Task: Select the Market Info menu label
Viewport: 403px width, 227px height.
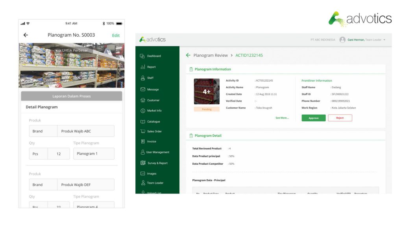Action: click(154, 111)
